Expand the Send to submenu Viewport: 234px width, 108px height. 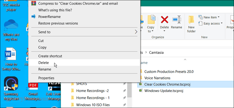click(84, 32)
